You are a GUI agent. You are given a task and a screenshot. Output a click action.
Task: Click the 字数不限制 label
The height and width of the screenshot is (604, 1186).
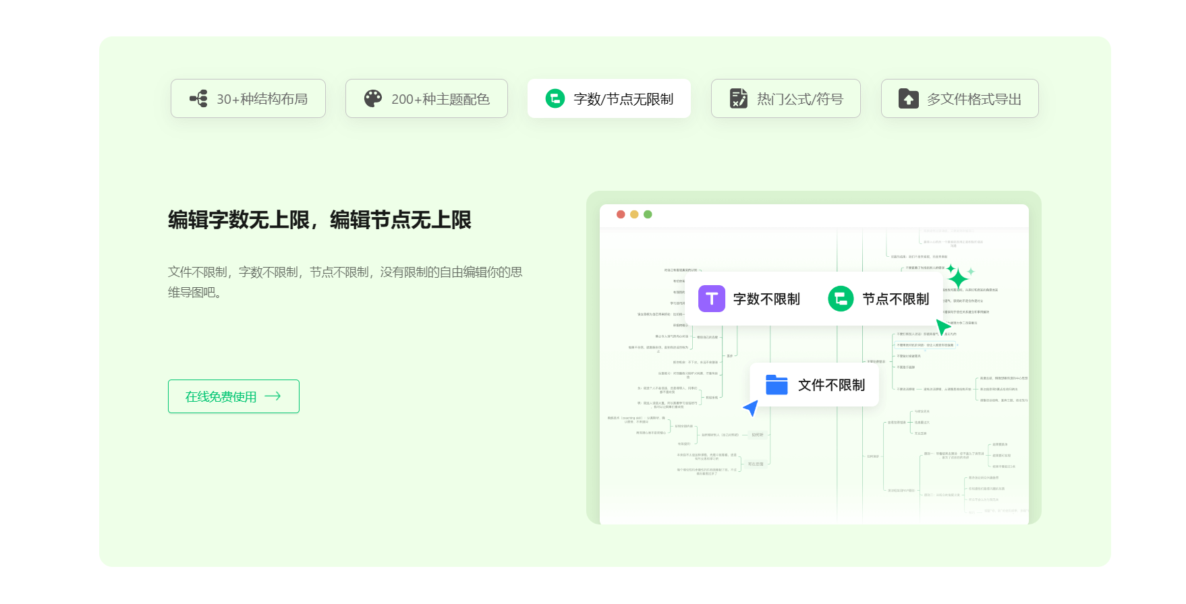point(766,299)
